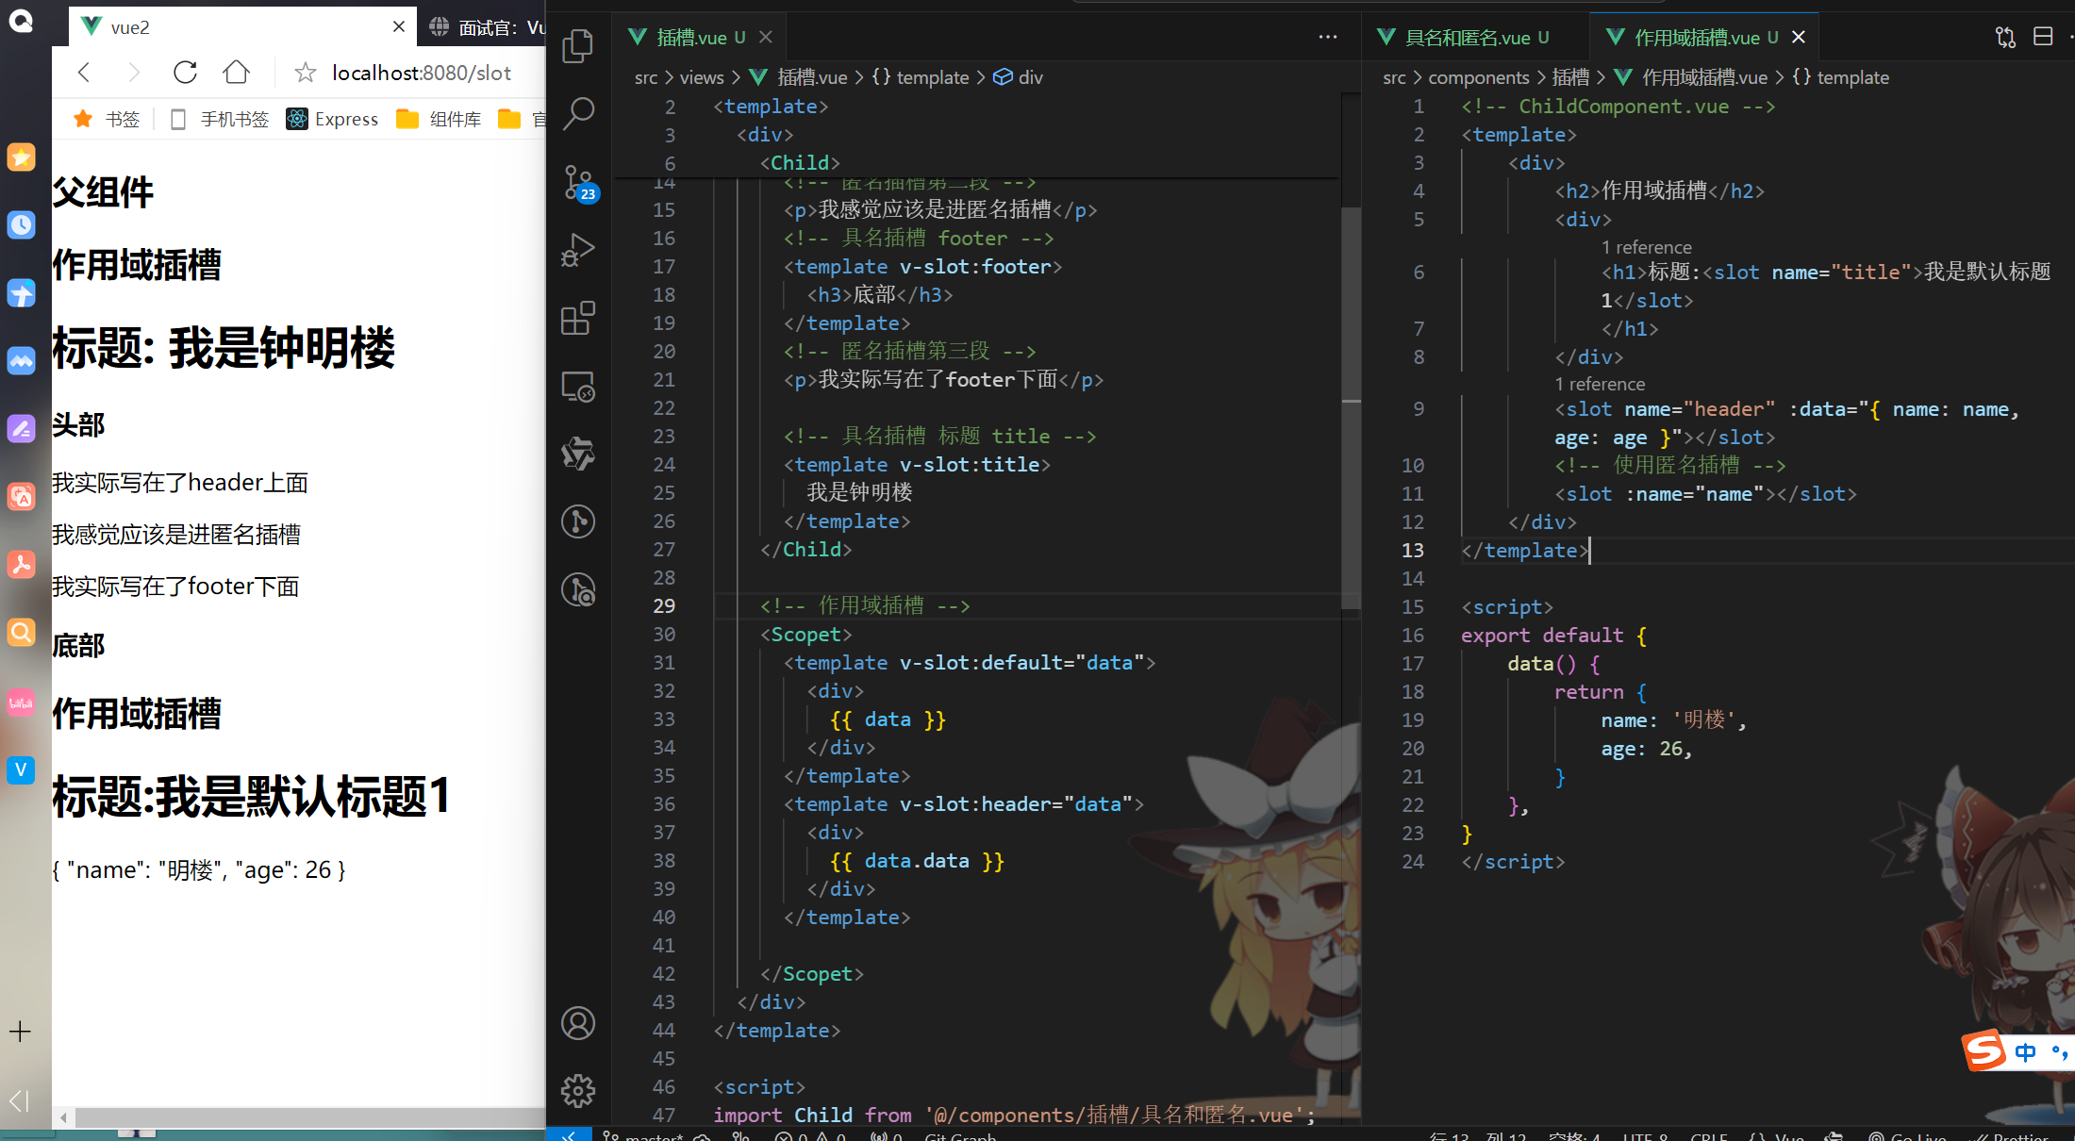Image resolution: width=2075 pixels, height=1141 pixels.
Task: Open the blue clock icon in browser sidebar
Action: 21,224
